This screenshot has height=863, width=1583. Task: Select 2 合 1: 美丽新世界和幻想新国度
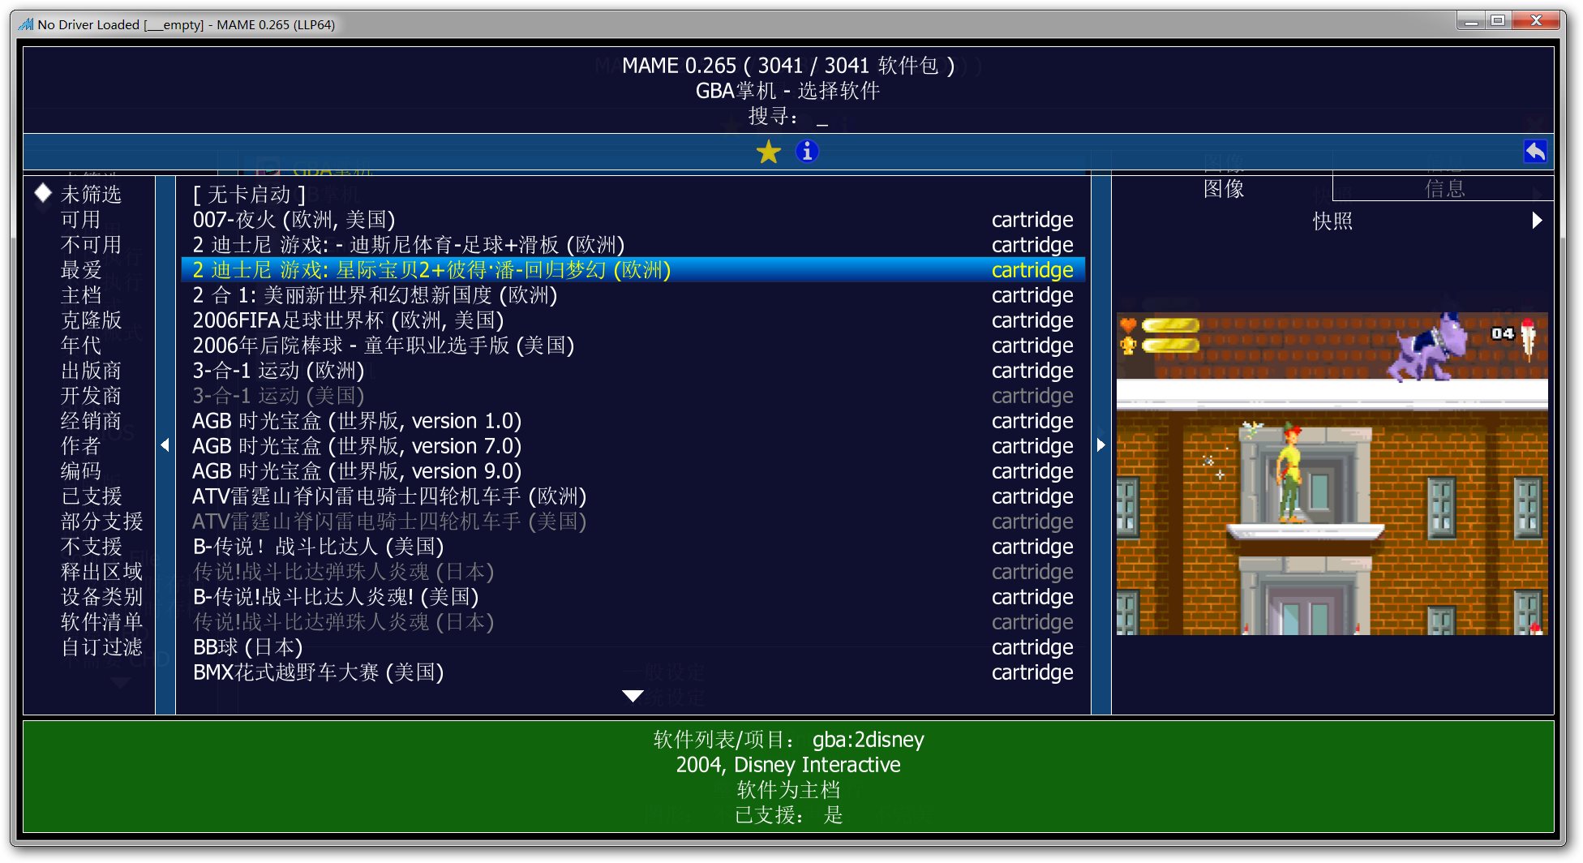(633, 295)
